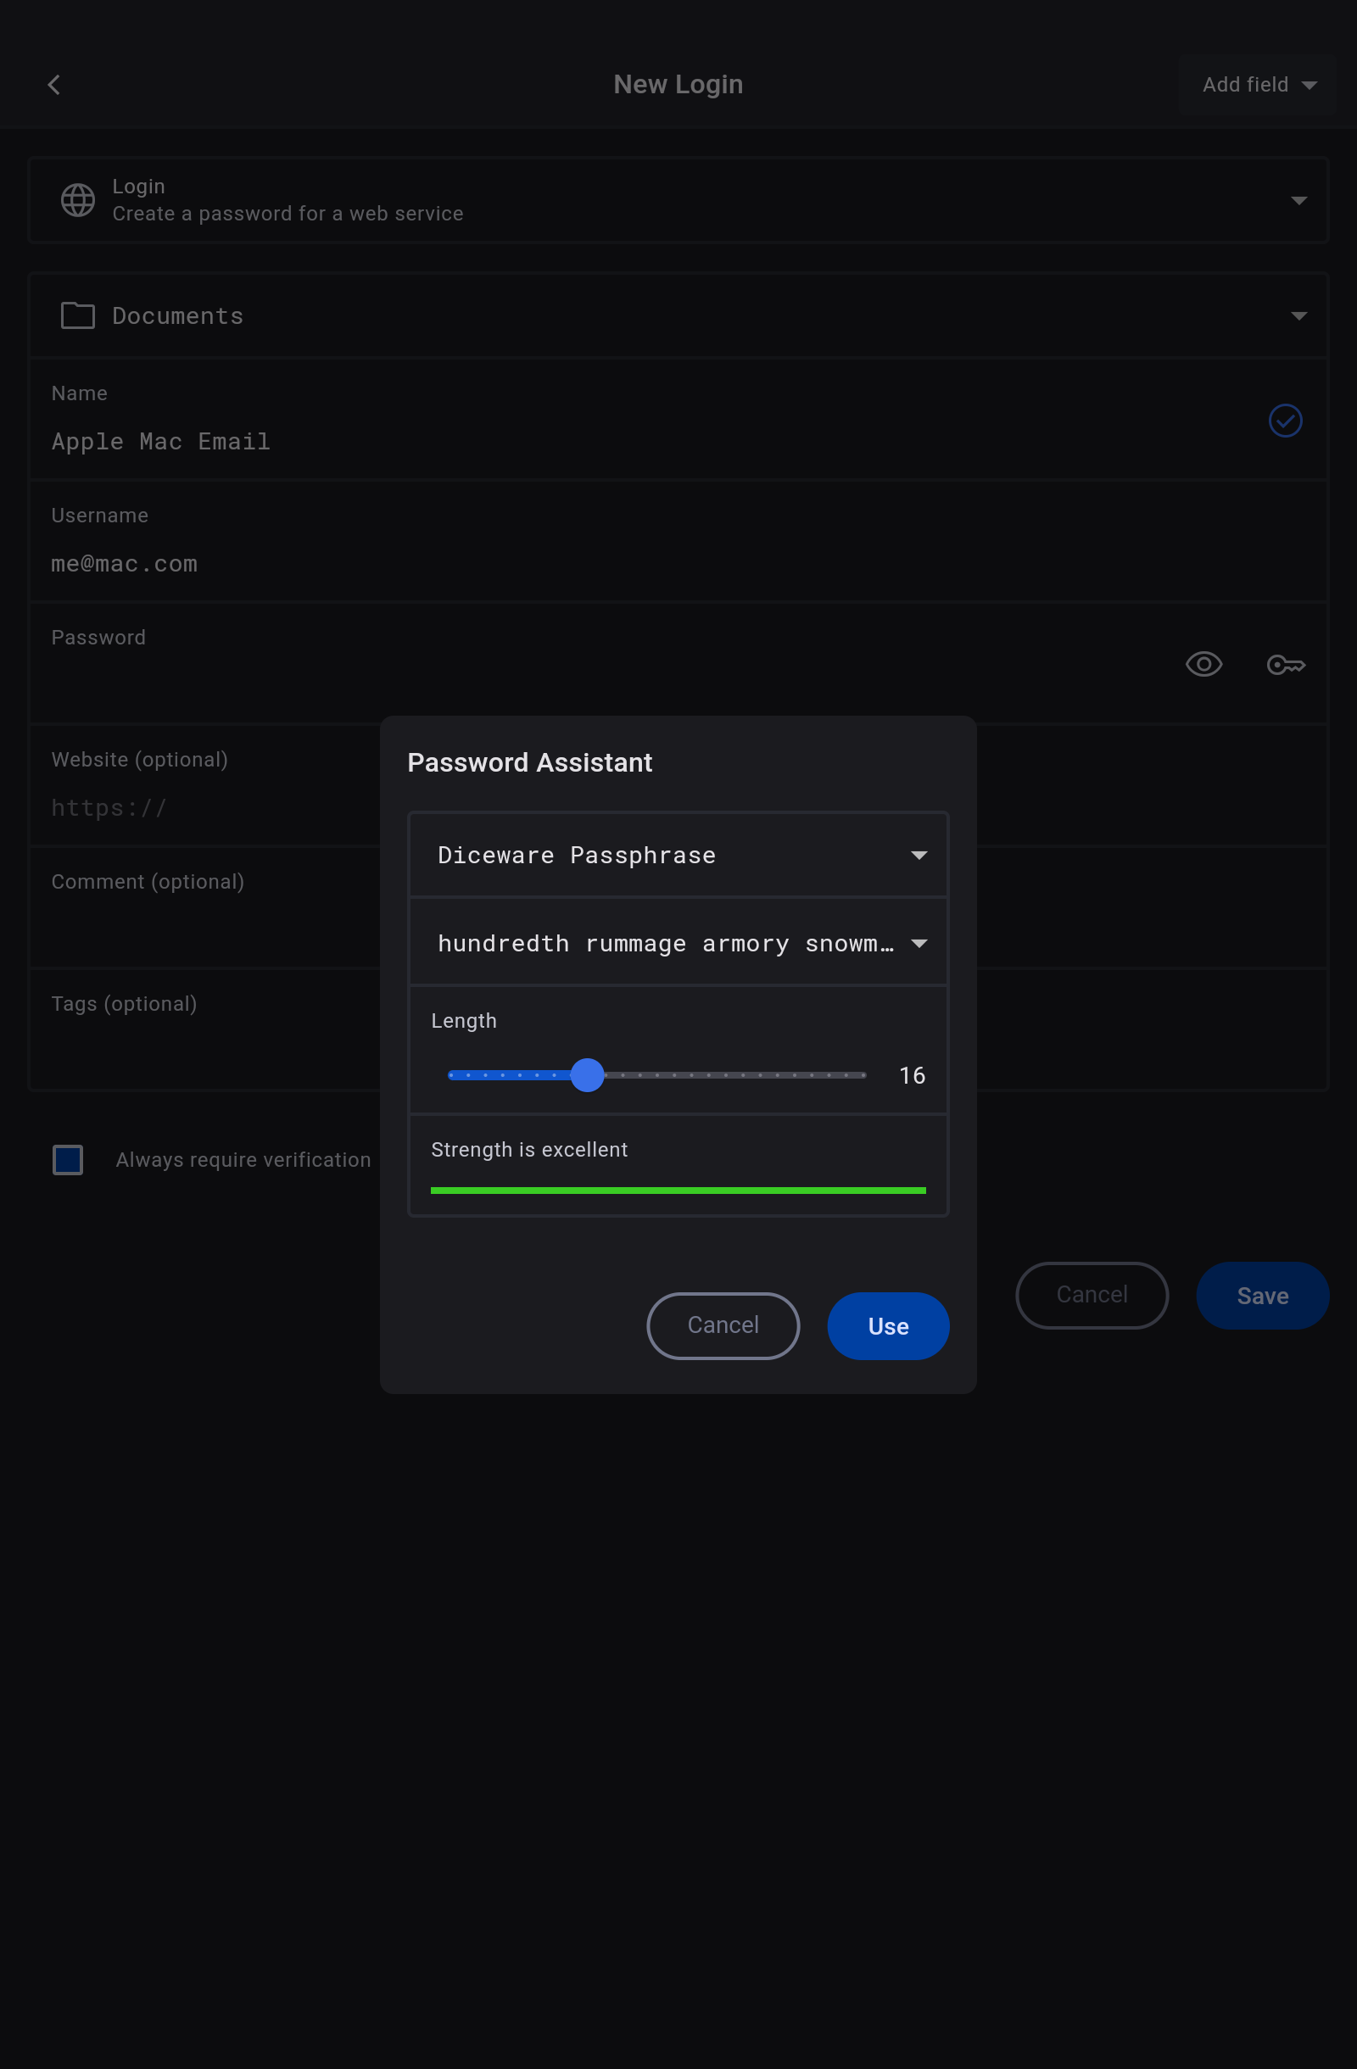Click the globe Login type icon
This screenshot has height=2069, width=1357.
[77, 200]
